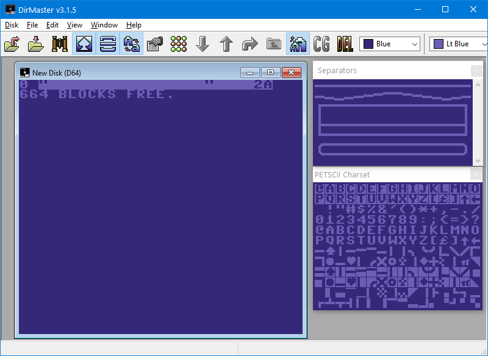
Task: Select the straight line separator
Action: [393, 86]
